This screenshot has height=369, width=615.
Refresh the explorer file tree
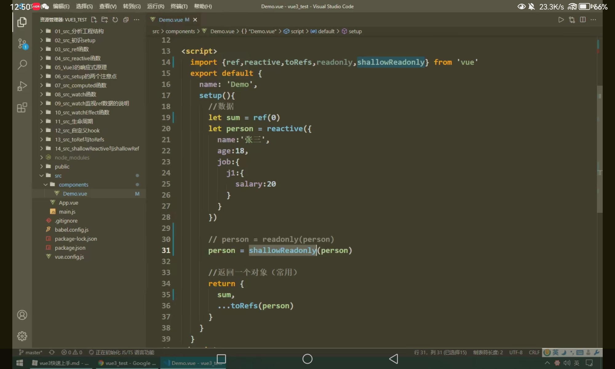coord(115,20)
